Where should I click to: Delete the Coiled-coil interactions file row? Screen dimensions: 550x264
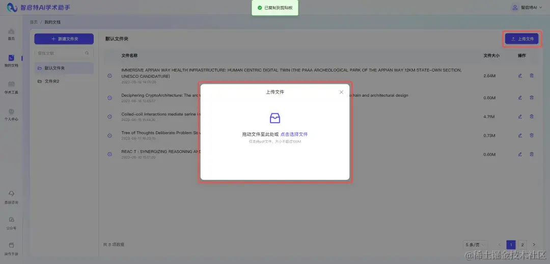tap(531, 116)
